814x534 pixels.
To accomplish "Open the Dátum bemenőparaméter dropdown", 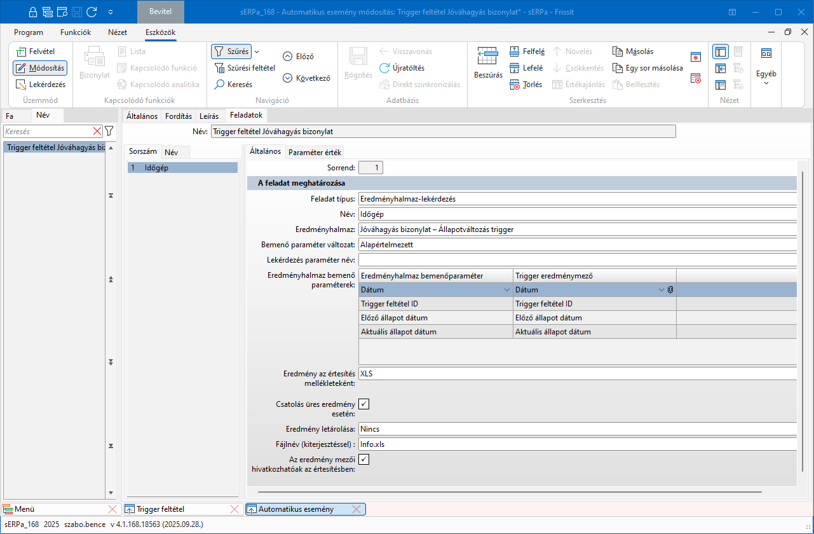I will pyautogui.click(x=506, y=290).
